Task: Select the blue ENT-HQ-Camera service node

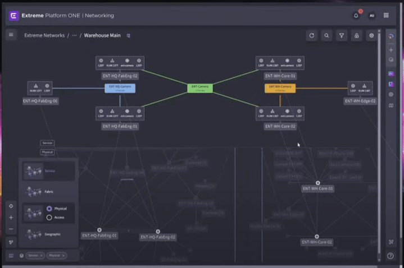Action: 120,88
